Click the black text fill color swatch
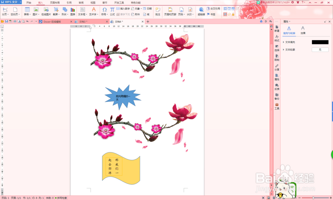This screenshot has width=333, height=200. pos(321,42)
